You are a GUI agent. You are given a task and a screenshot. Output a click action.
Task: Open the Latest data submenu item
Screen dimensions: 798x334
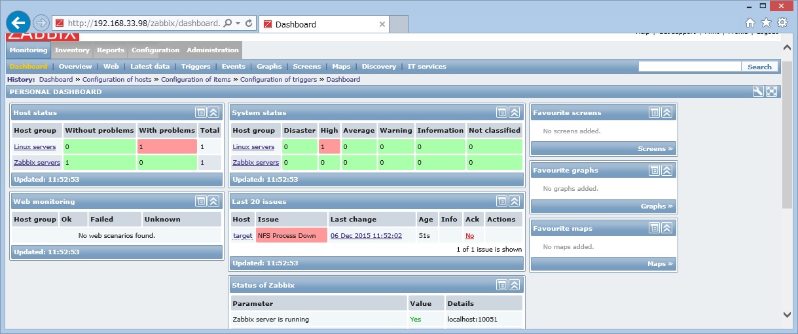point(150,67)
